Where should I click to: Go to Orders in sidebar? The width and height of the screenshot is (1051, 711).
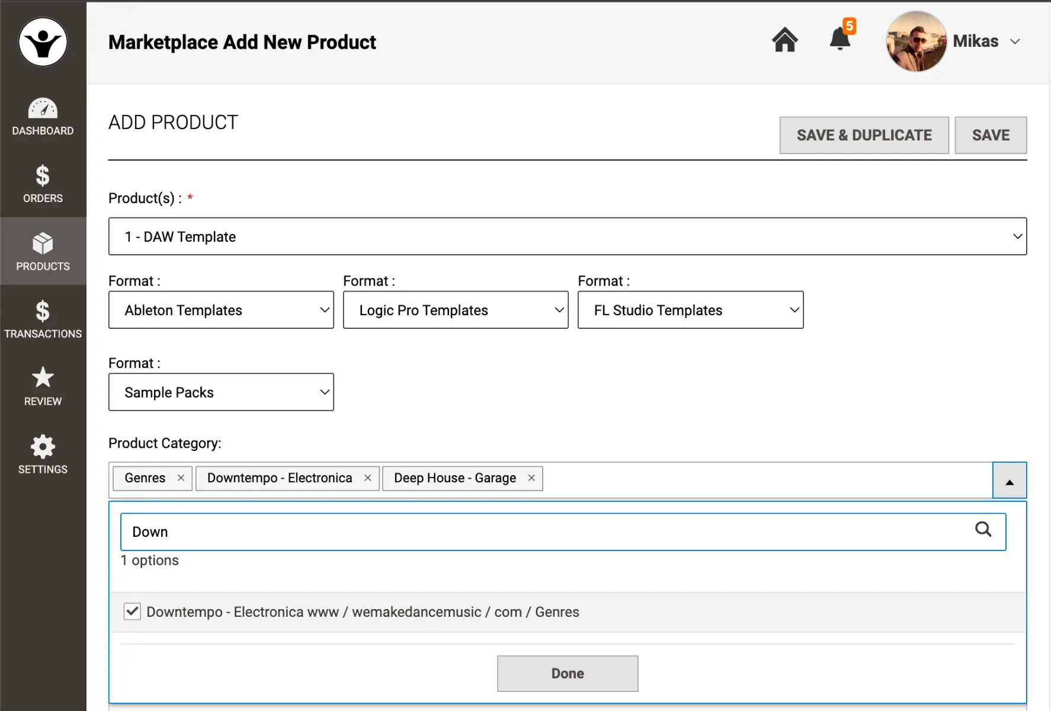click(x=43, y=184)
